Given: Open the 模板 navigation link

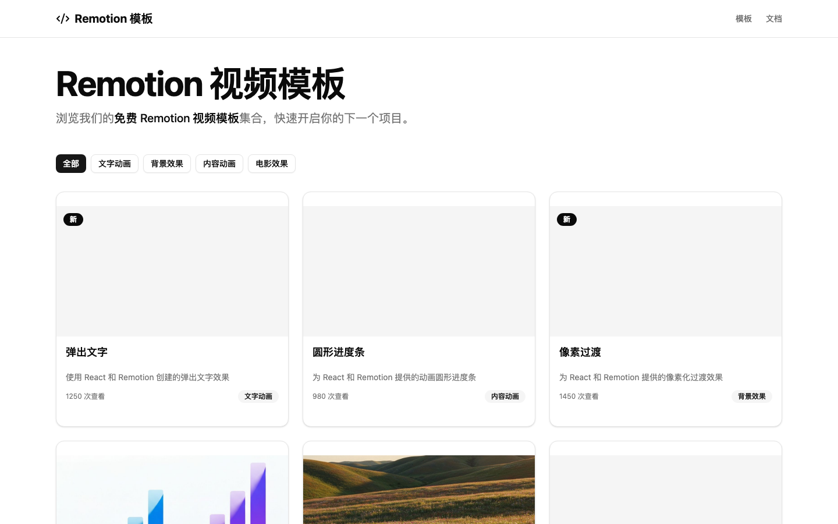Looking at the screenshot, I should pyautogui.click(x=744, y=19).
